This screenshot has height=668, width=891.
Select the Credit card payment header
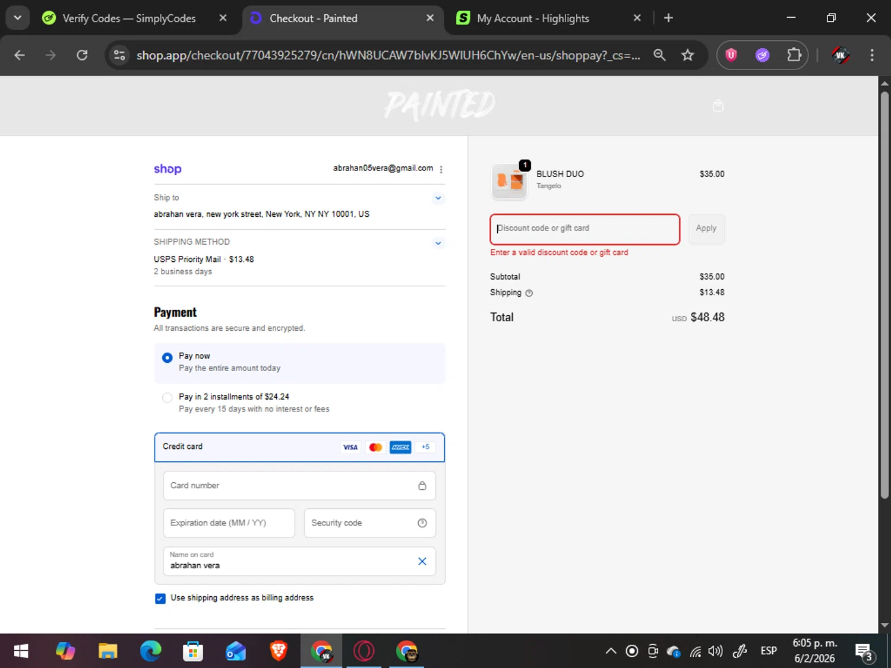click(299, 447)
